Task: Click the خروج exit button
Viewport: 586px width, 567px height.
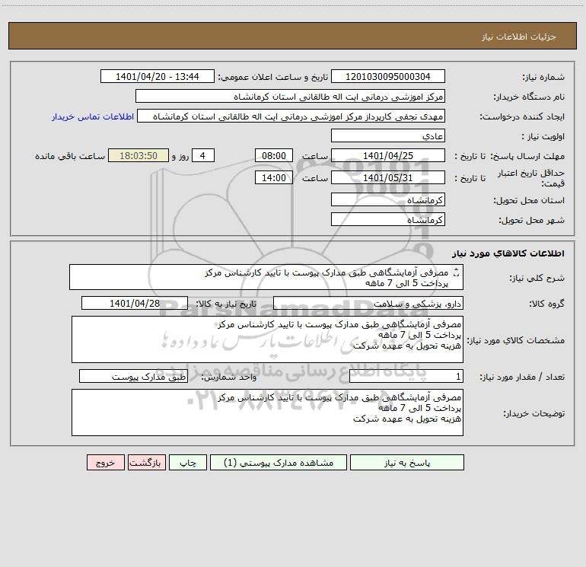Action: click(105, 463)
